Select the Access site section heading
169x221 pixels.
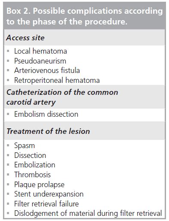[25, 38]
